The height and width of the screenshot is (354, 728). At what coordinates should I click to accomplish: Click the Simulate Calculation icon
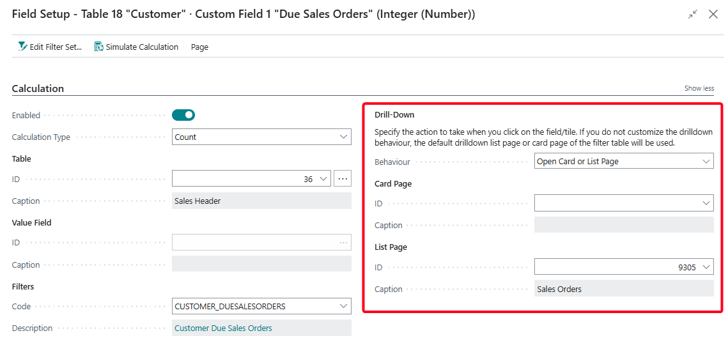(x=99, y=47)
